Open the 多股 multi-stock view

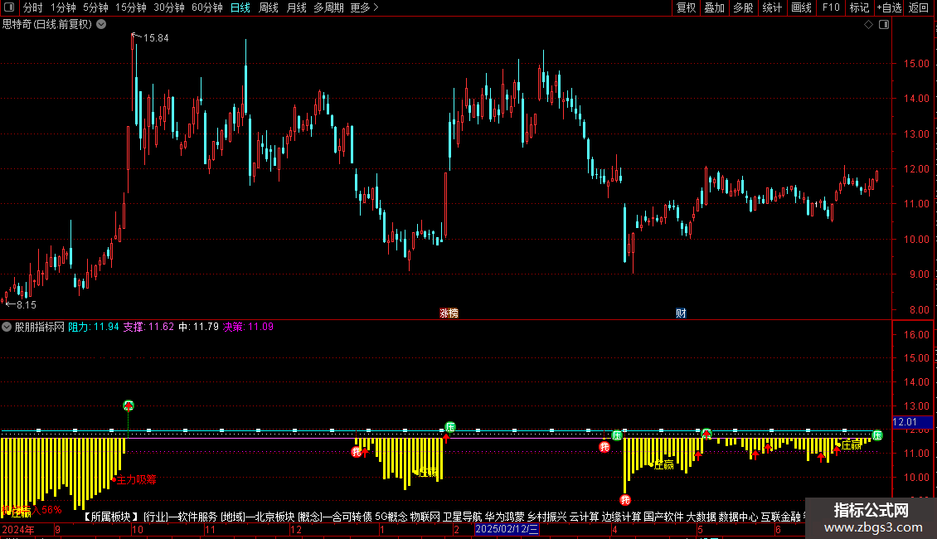point(743,7)
